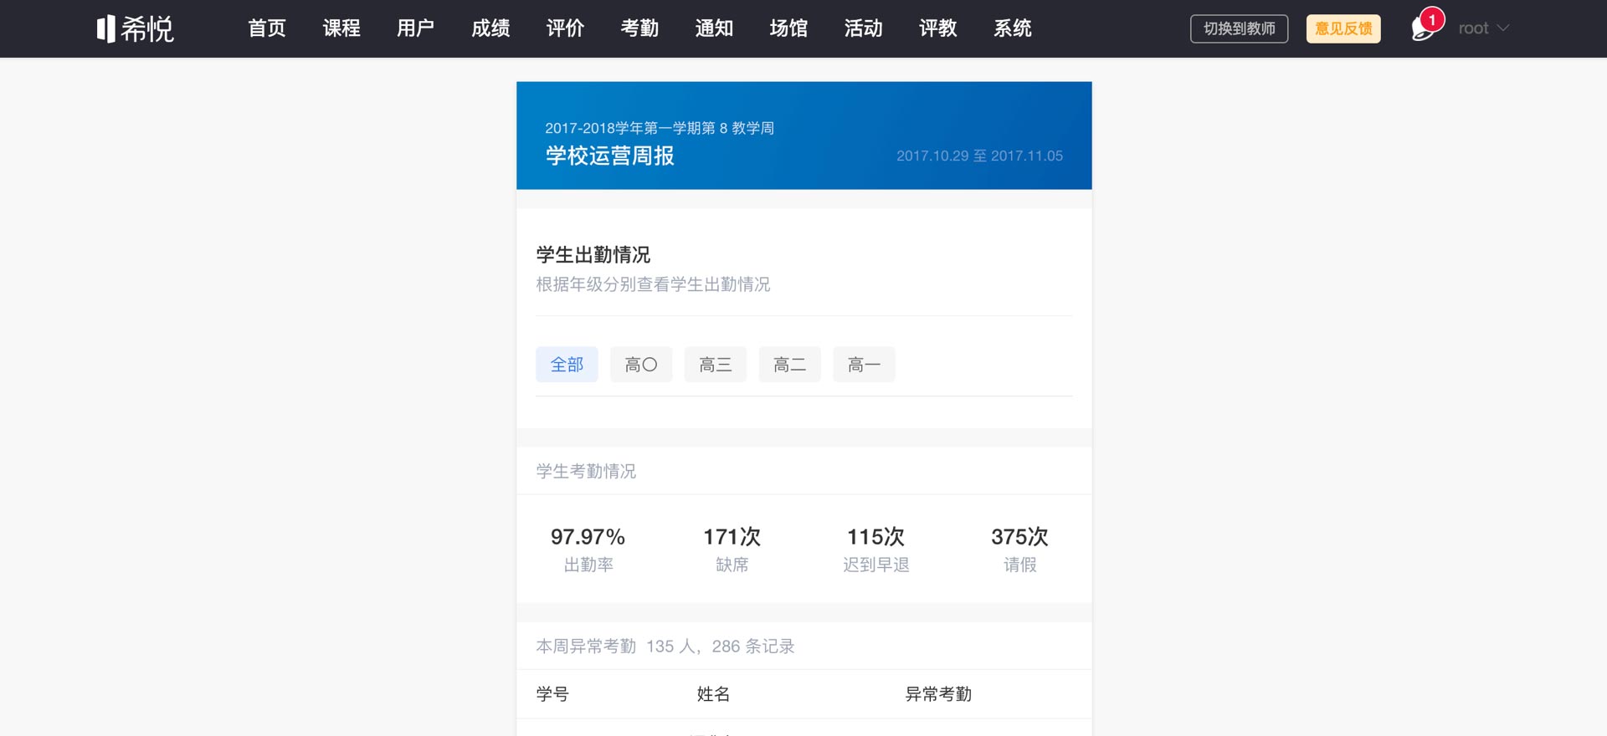Filter attendance by 高三 grade
The height and width of the screenshot is (736, 1607).
click(x=715, y=365)
